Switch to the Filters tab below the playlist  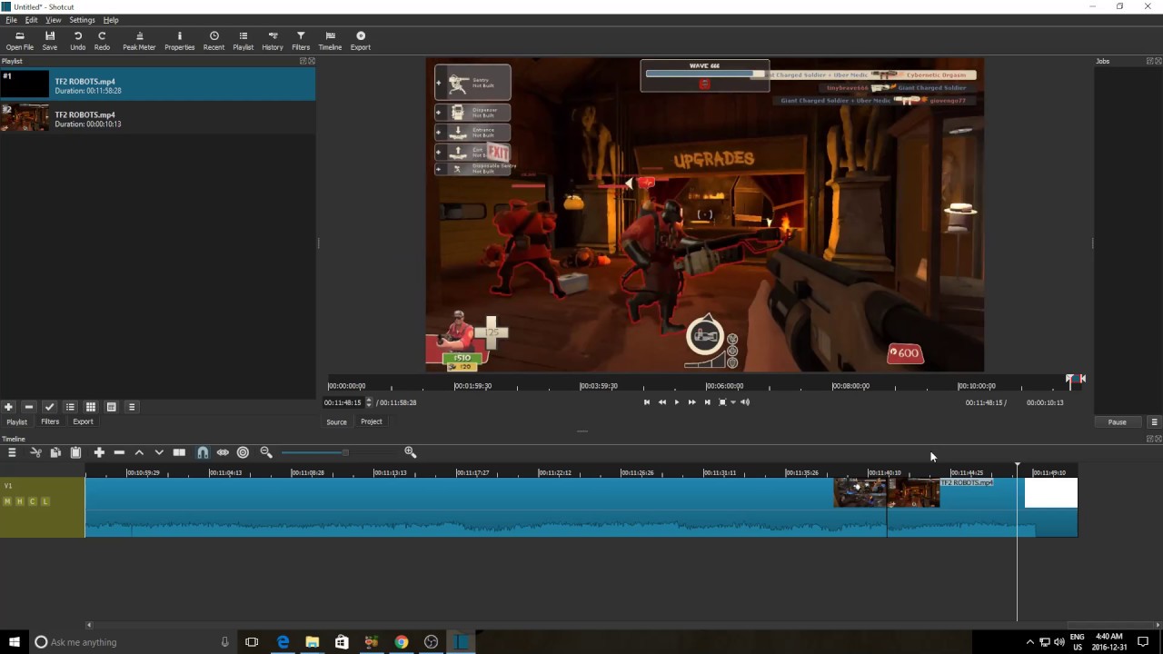[x=50, y=421]
